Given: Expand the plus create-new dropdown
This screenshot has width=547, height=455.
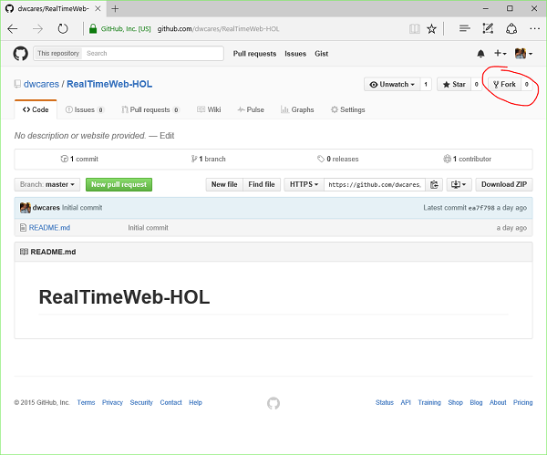Looking at the screenshot, I should (500, 54).
